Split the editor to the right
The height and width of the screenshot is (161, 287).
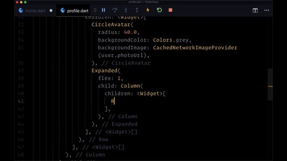pyautogui.click(x=255, y=10)
